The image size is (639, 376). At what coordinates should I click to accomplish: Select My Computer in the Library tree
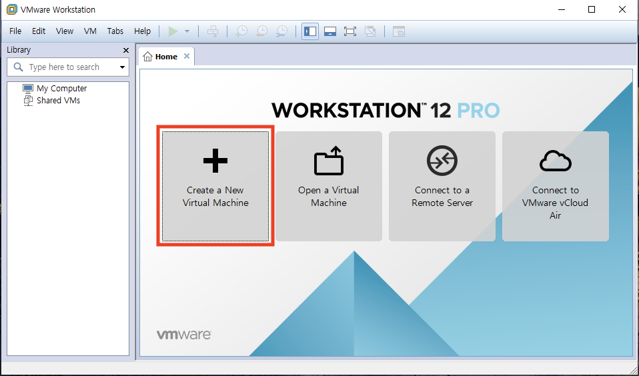pyautogui.click(x=55, y=89)
